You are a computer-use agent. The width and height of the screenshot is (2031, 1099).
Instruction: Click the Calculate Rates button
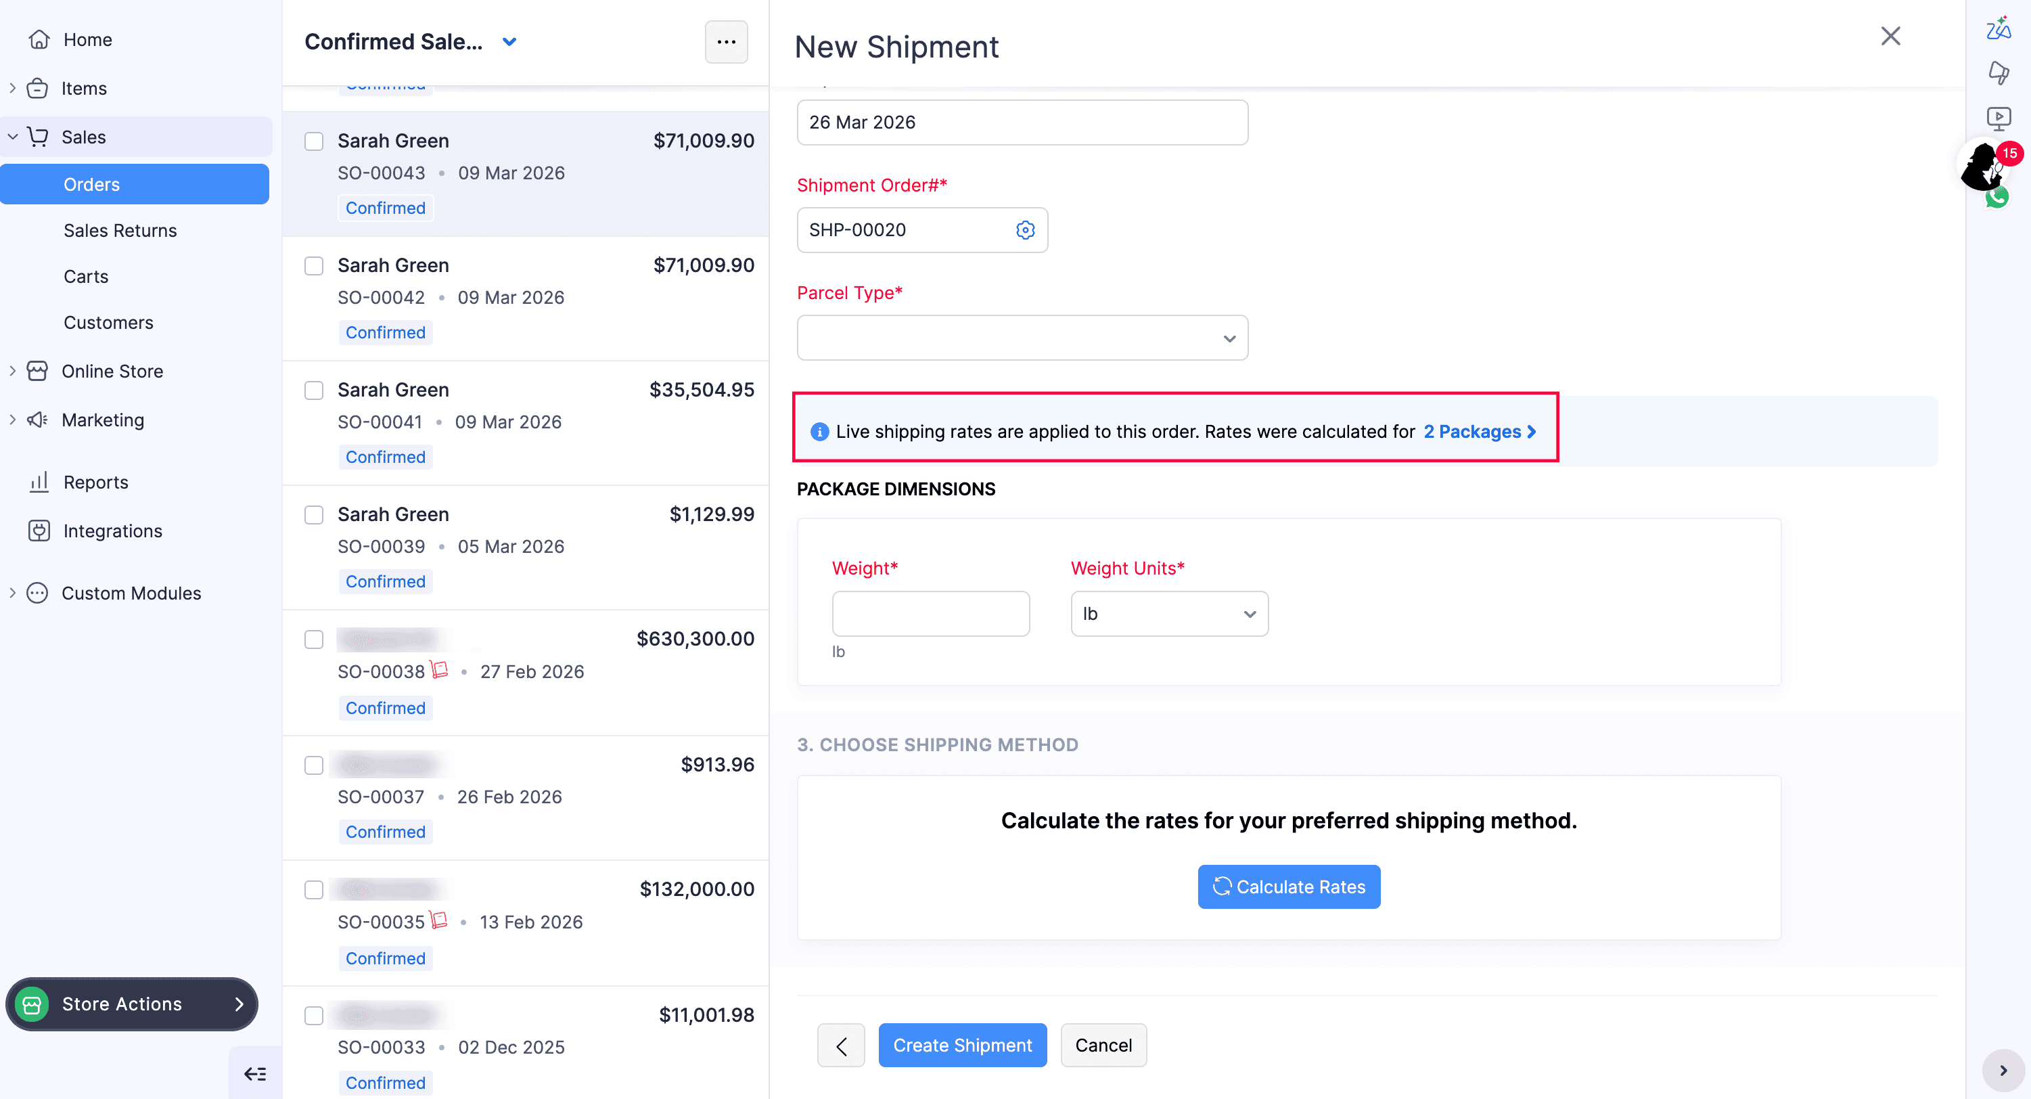point(1288,887)
